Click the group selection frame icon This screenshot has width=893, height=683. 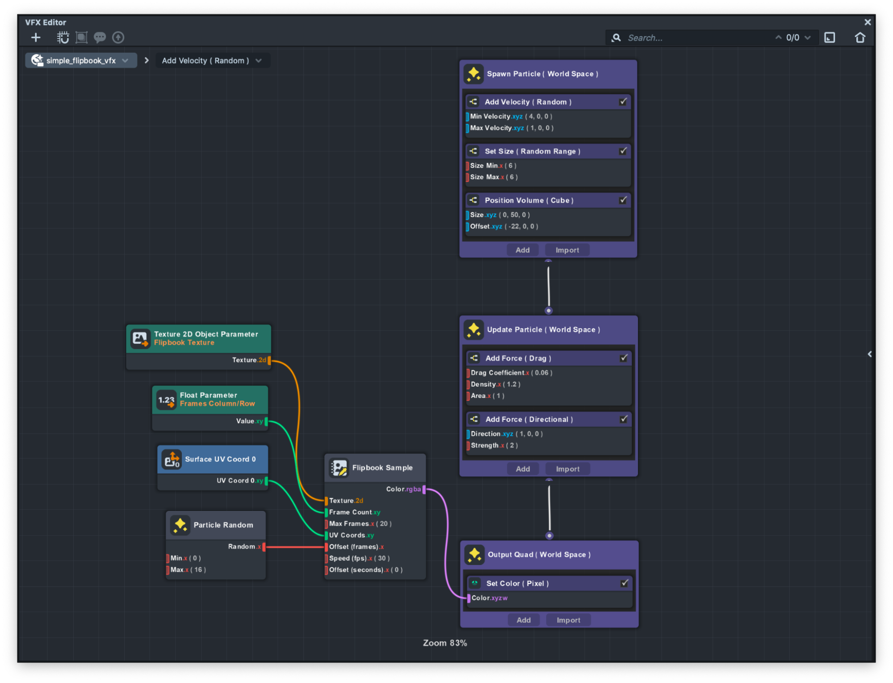point(81,38)
